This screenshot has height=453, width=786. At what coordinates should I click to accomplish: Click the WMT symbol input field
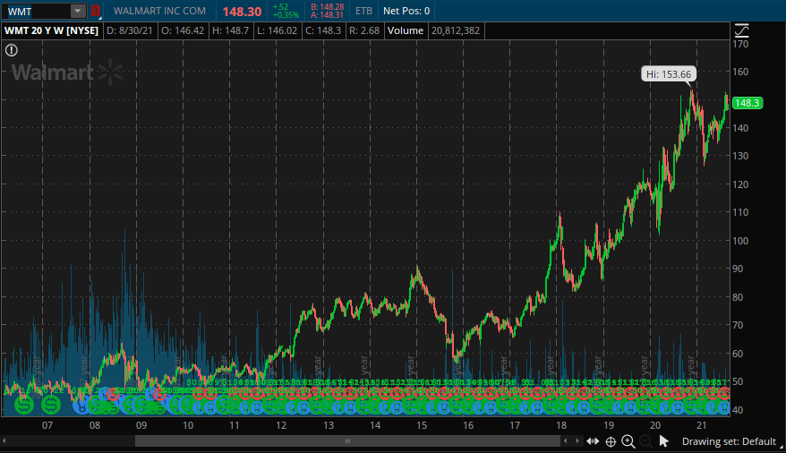(x=37, y=11)
